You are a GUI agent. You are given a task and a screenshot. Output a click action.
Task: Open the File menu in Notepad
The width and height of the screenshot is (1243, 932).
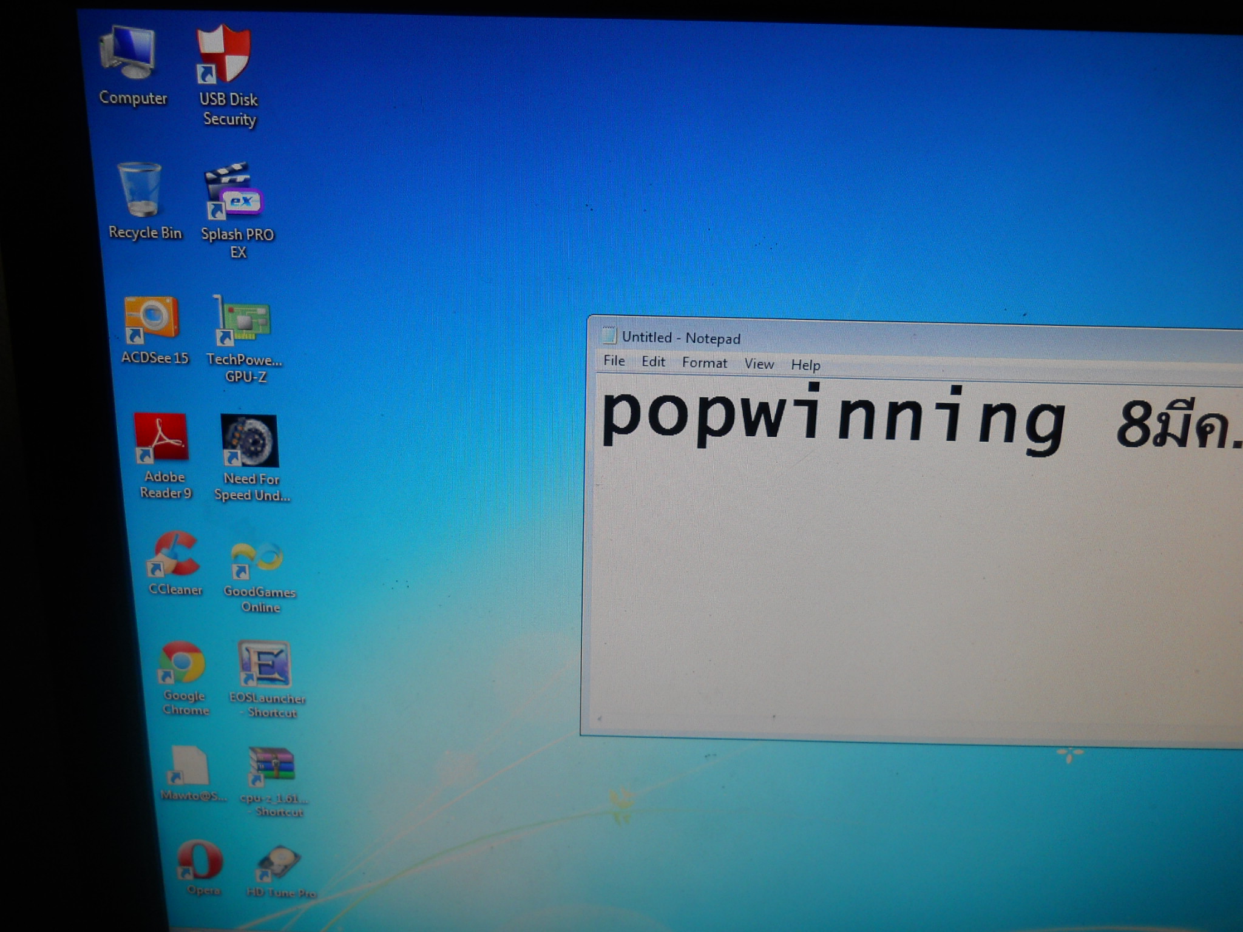pos(614,361)
